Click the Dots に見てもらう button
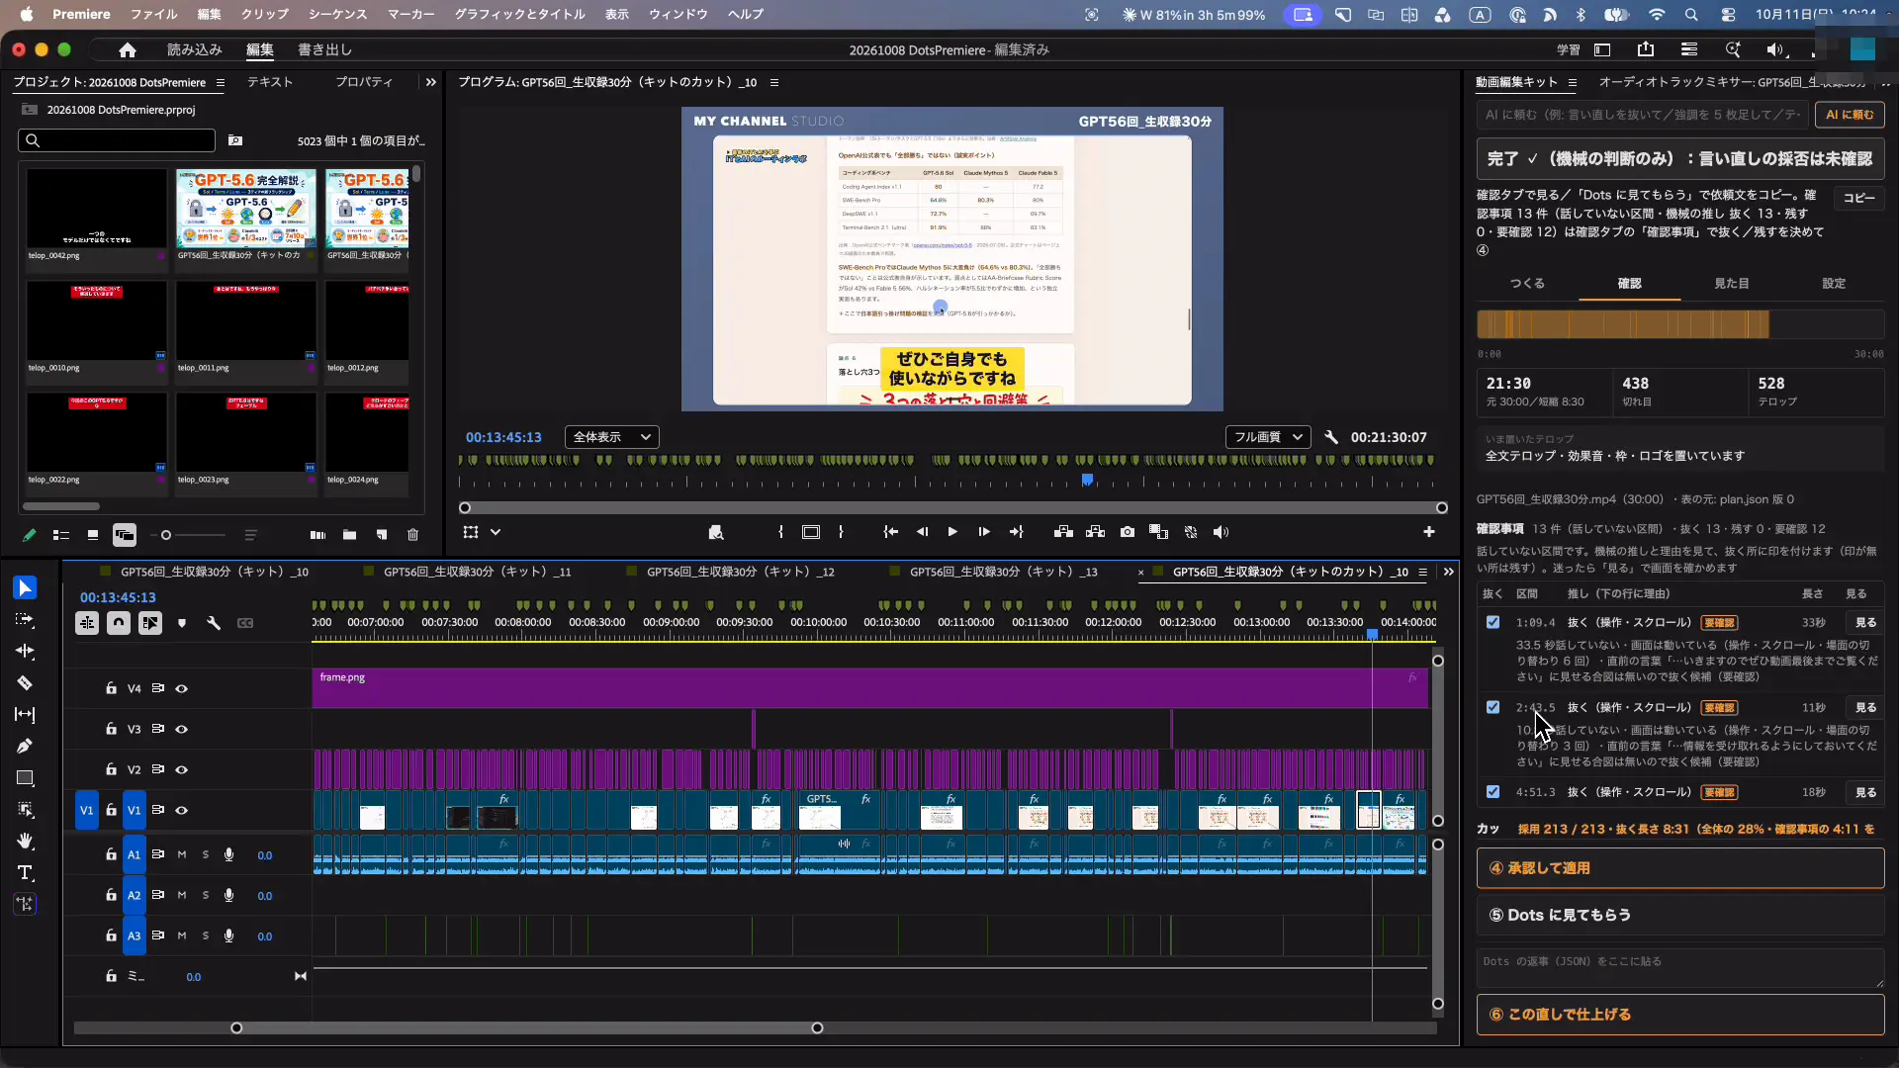This screenshot has height=1068, width=1899. point(1680,916)
